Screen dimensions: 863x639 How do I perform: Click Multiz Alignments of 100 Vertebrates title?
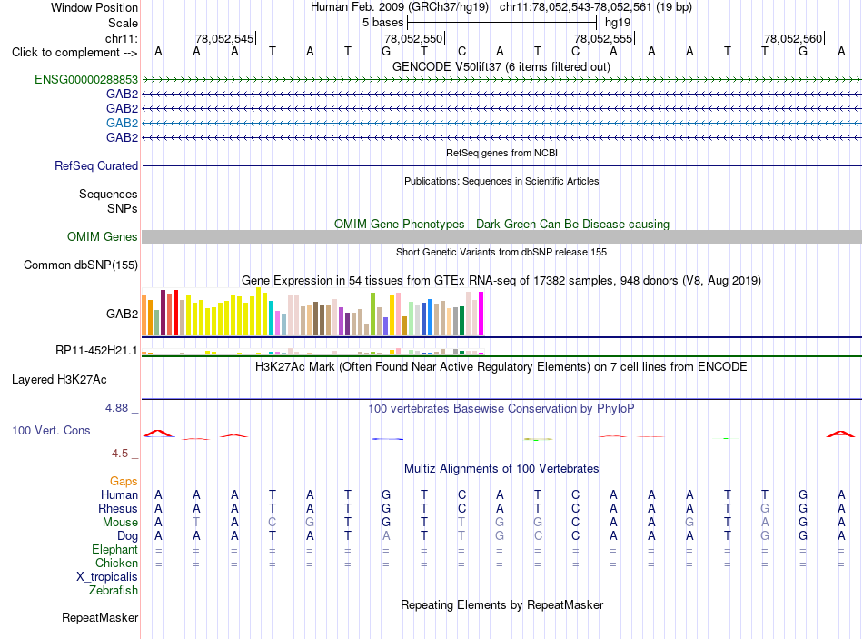tap(501, 469)
